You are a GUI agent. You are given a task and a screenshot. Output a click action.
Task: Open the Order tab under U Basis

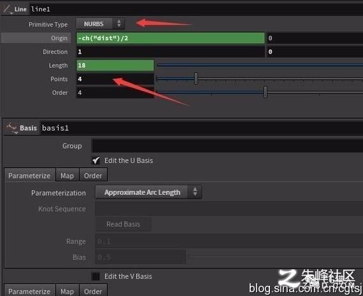tap(93, 176)
